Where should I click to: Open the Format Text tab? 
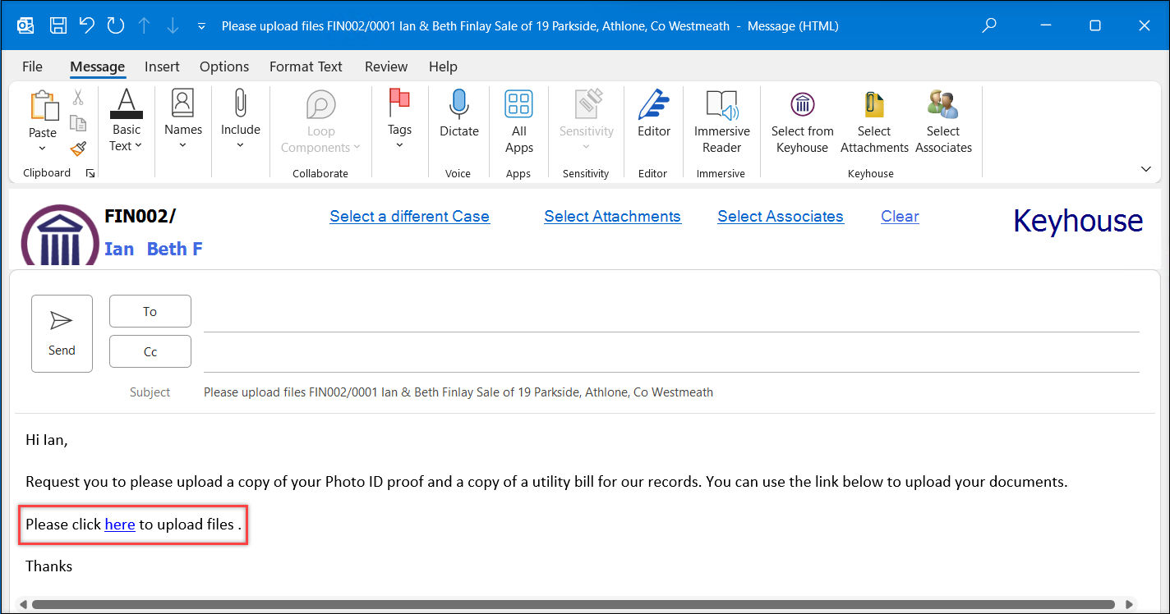[306, 66]
